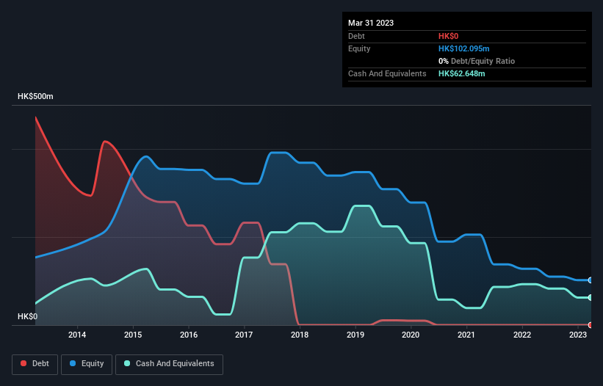
Task: Click the Mar 31 2023 tooltip date
Action: (x=371, y=23)
